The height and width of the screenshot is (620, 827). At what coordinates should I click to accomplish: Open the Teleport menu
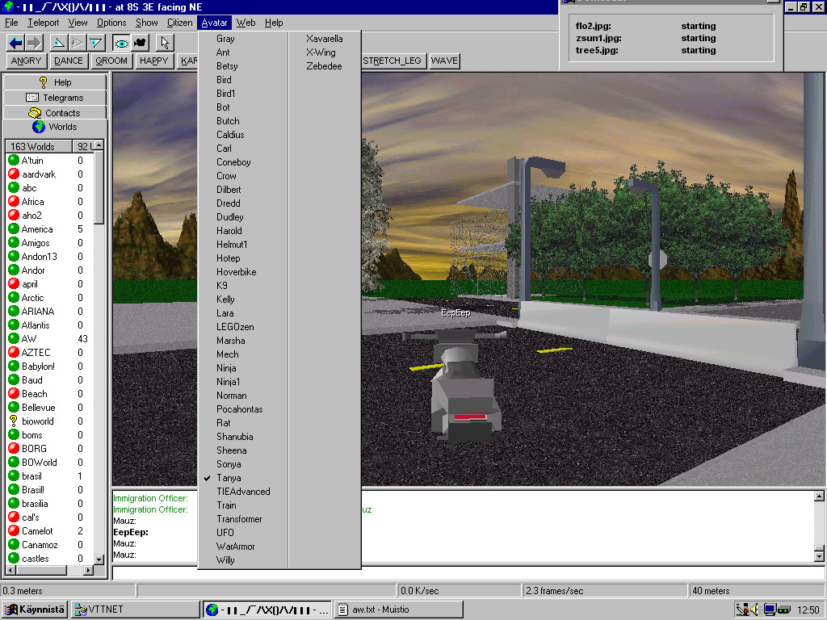pos(43,23)
